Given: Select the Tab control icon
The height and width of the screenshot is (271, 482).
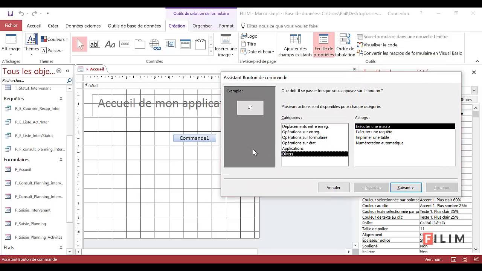Looking at the screenshot, I should click(x=140, y=44).
